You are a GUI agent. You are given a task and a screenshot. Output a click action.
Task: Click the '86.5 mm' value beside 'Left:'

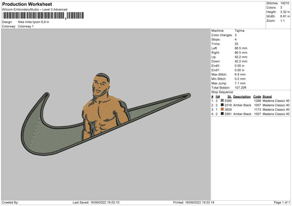241,48
